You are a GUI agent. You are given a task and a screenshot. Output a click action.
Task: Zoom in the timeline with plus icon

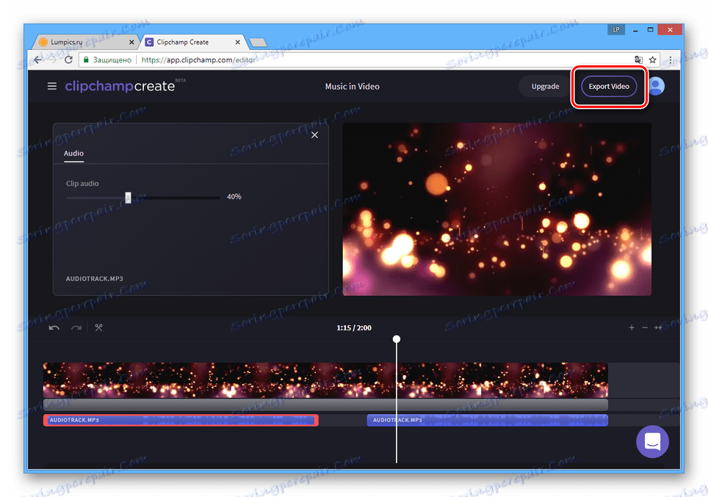[632, 327]
